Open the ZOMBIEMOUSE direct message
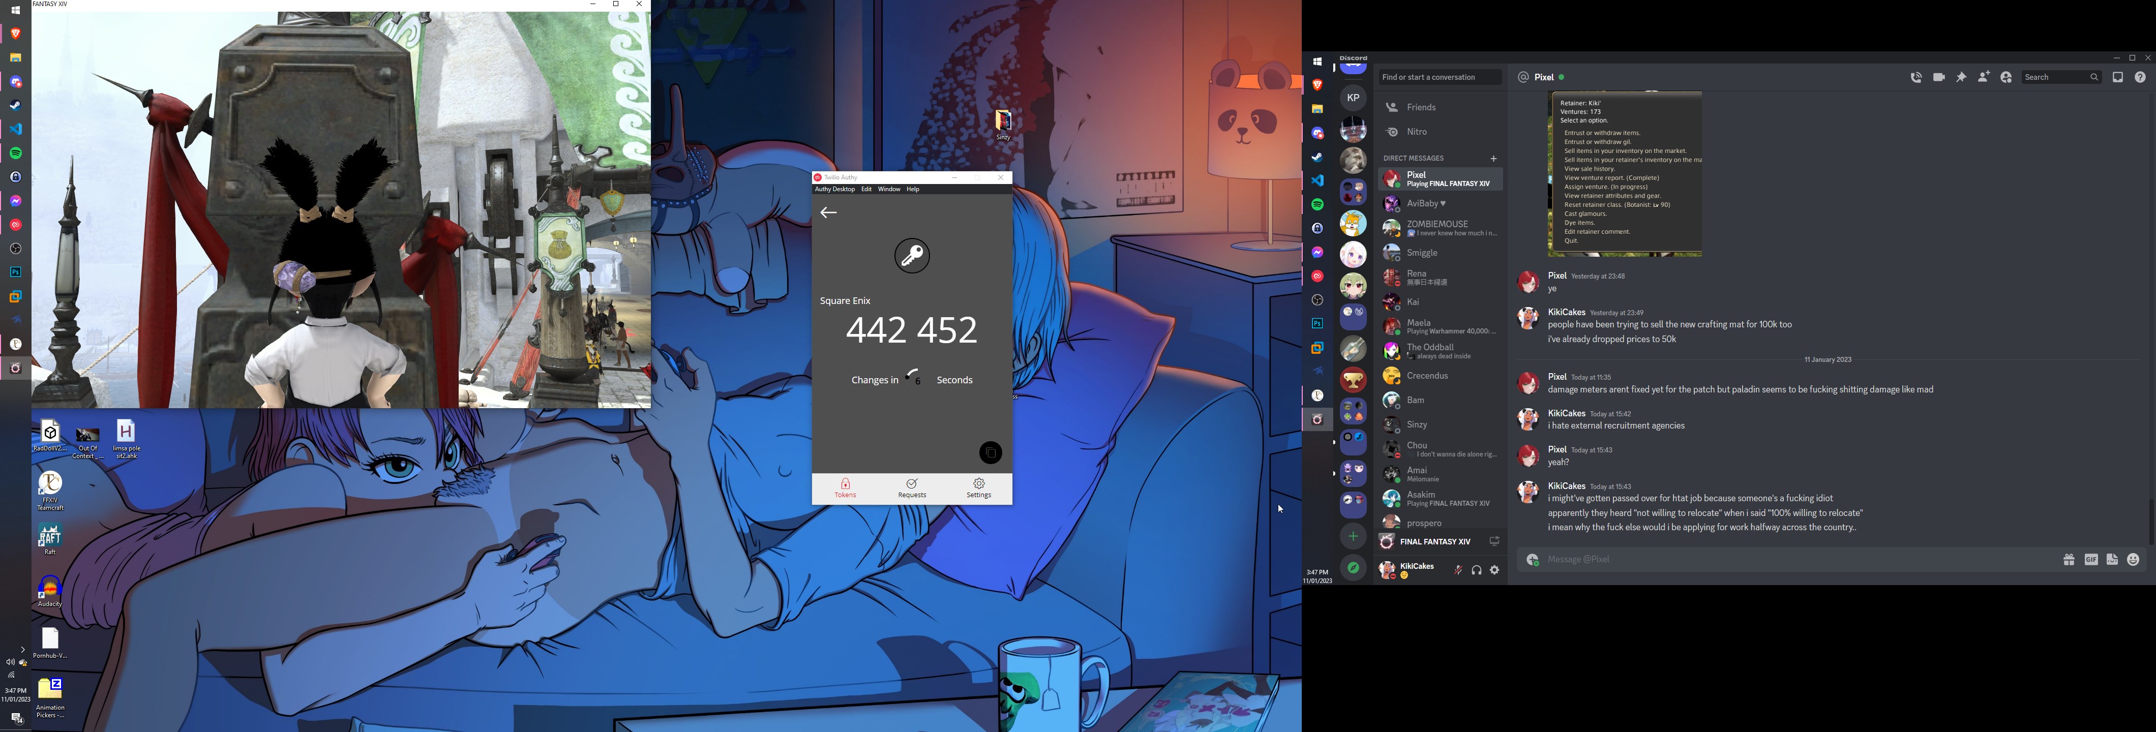 (x=1440, y=228)
